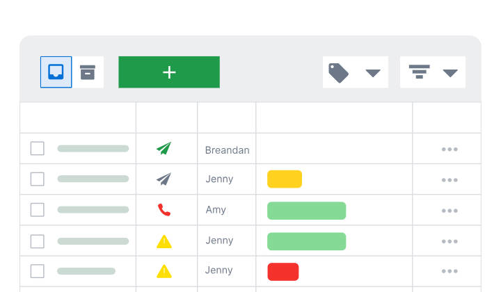Image resolution: width=501 pixels, height=292 pixels.
Task: Select the inbox tray view icon
Action: [56, 72]
